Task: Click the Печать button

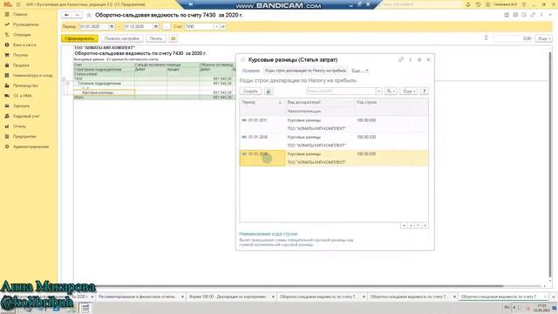Action: click(x=156, y=38)
